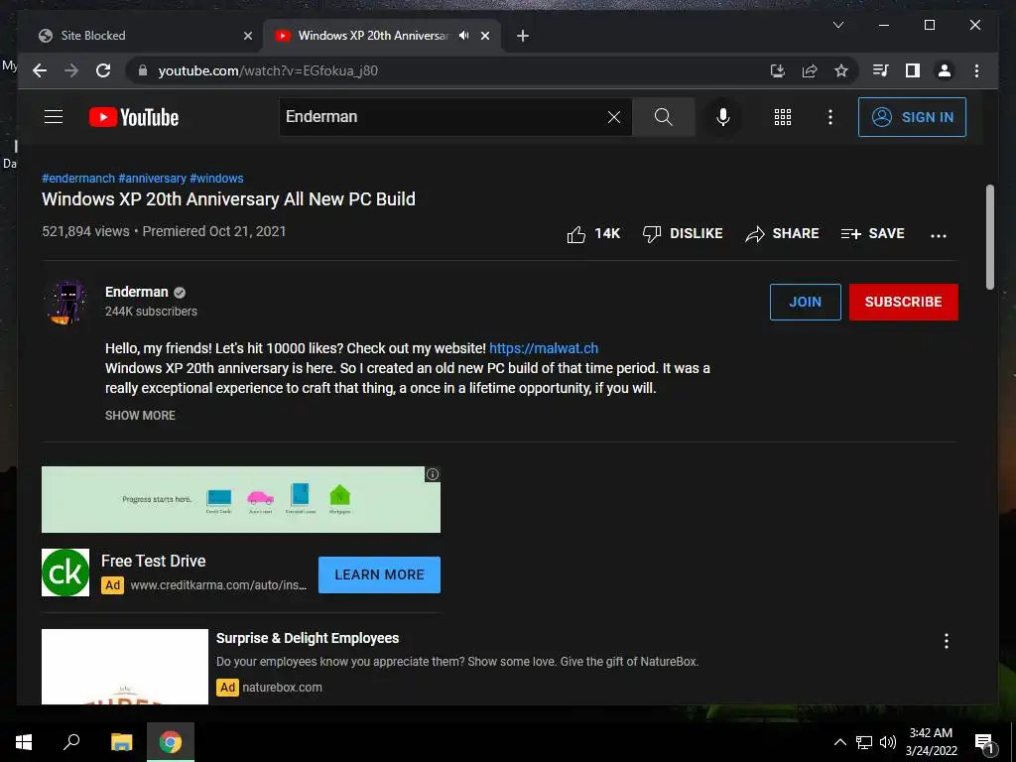The image size is (1016, 762).
Task: Click the page vertical scrollbar
Action: [x=989, y=238]
